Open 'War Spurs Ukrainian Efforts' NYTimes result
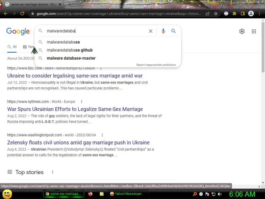Image resolution: width=265 pixels, height=199 pixels. 75,109
